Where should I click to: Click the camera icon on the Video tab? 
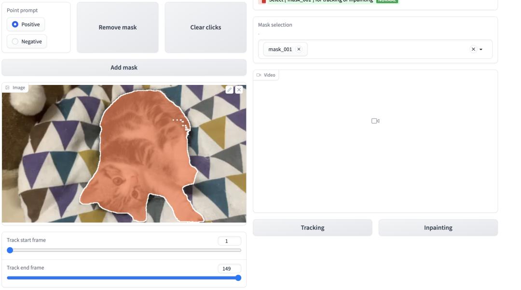[x=259, y=75]
